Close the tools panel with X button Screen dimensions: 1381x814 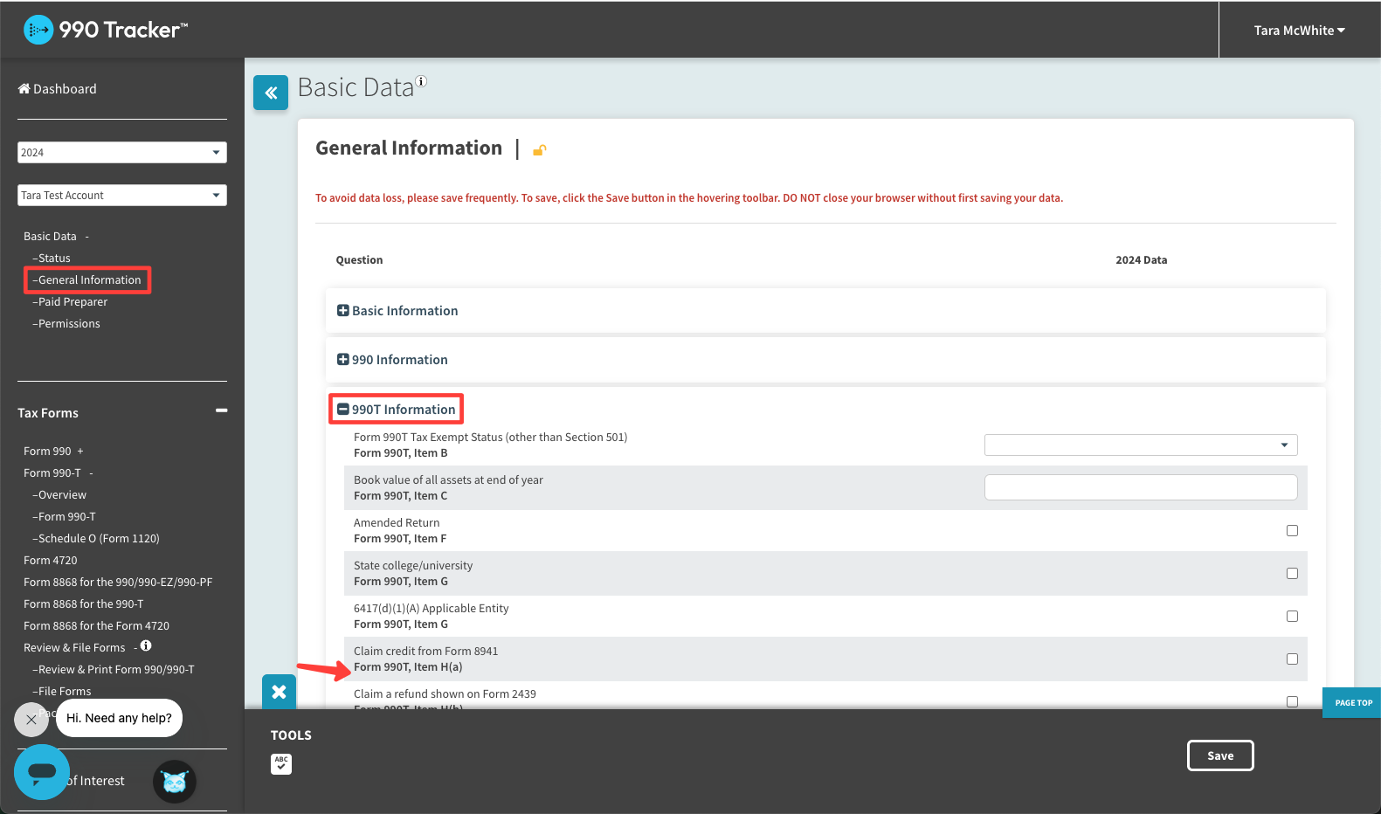(280, 692)
